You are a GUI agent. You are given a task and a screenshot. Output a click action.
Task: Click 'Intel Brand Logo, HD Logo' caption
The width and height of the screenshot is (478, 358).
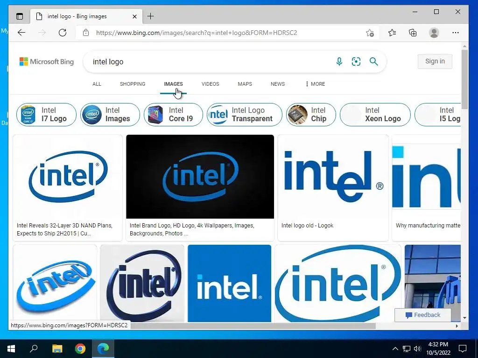click(x=192, y=229)
